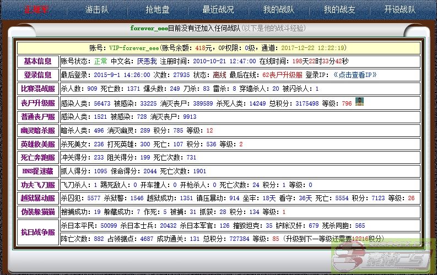View the 最近战况 tab
This screenshot has height=275, width=437.
tap(218, 9)
